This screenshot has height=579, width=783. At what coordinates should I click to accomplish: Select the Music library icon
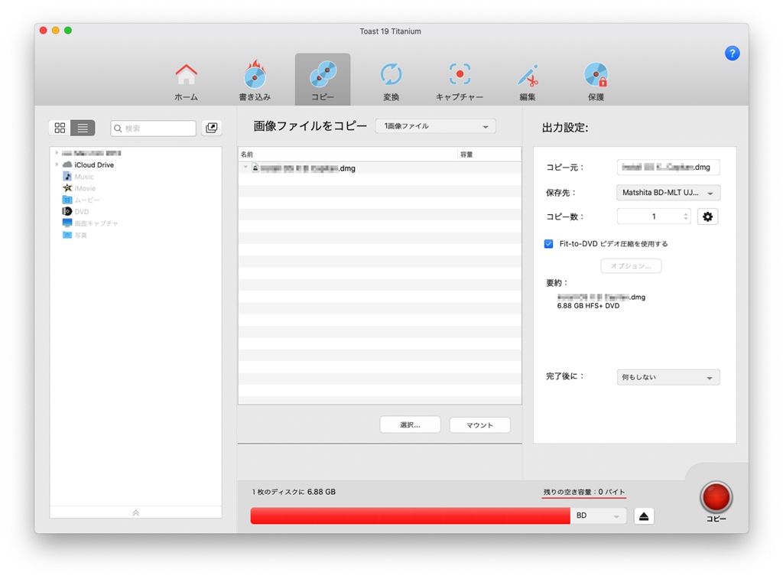coord(67,177)
